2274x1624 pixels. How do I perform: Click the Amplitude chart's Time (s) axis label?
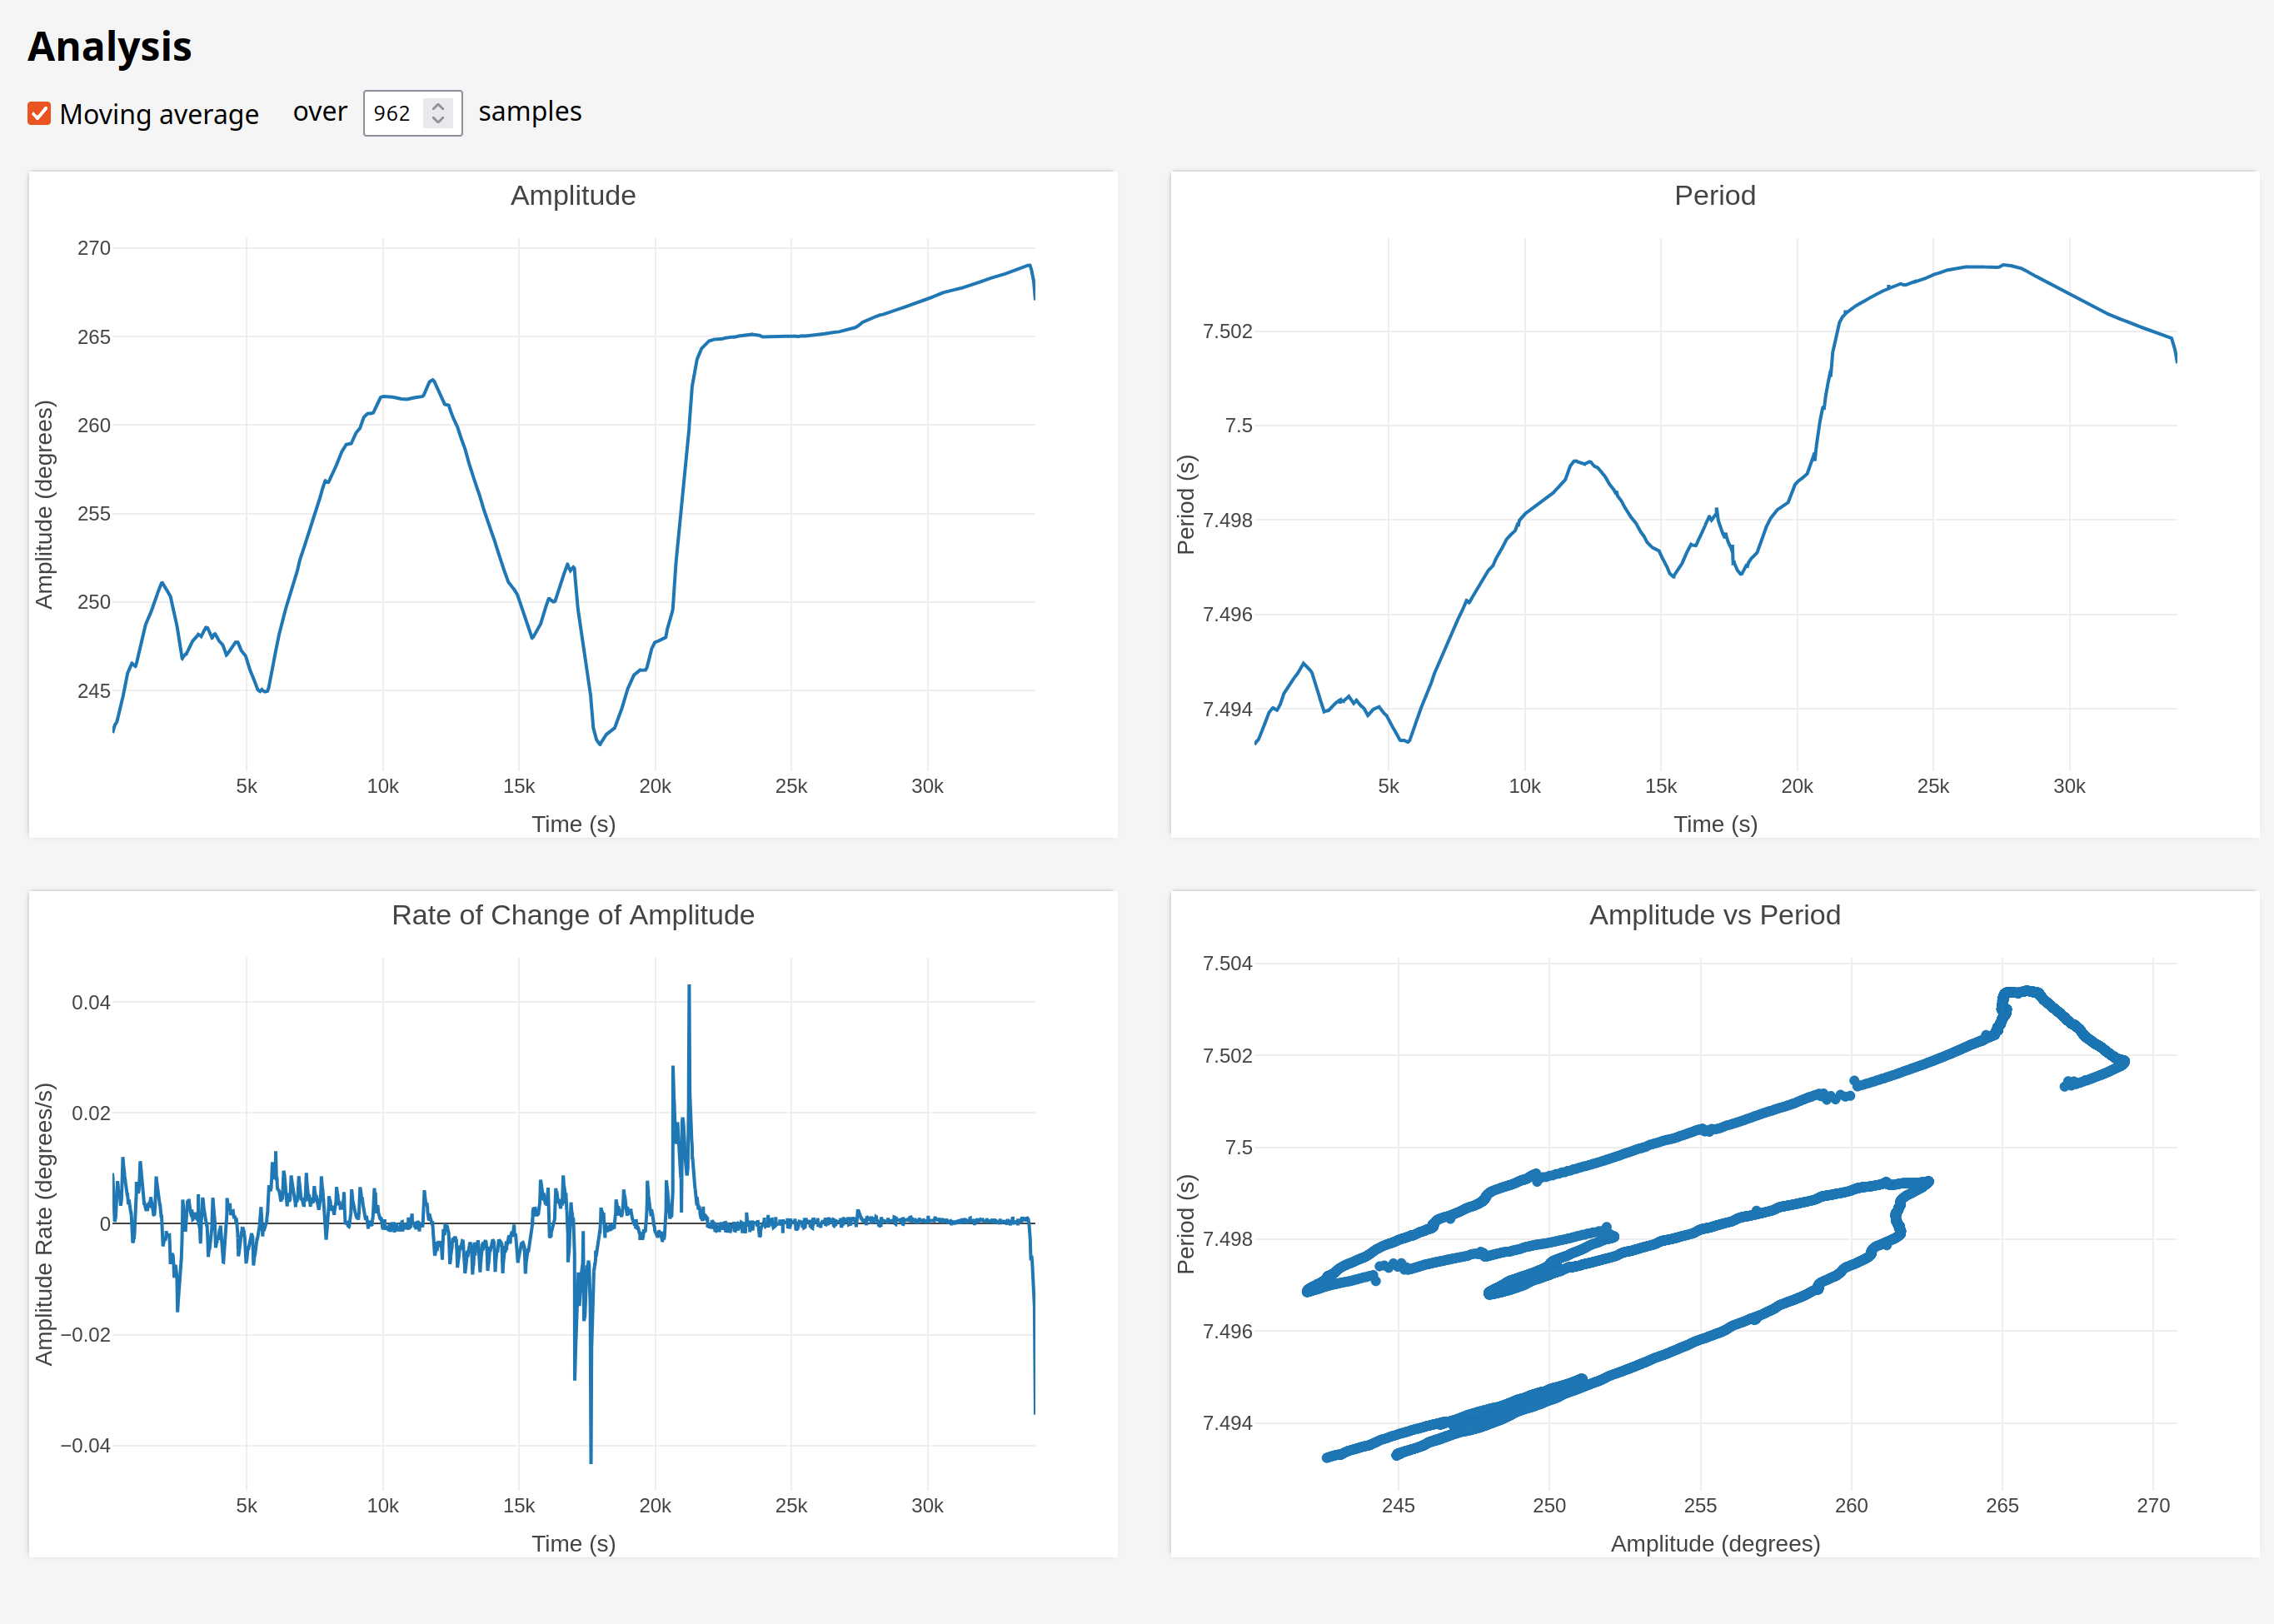(x=573, y=824)
